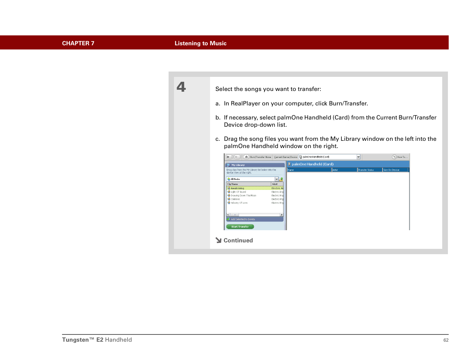Expand the All Media drop-down
The width and height of the screenshot is (470, 363).
point(277,179)
